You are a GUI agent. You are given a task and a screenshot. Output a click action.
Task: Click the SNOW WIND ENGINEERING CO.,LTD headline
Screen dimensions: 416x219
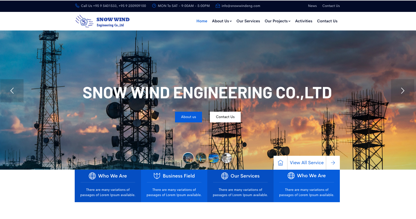coord(207,93)
